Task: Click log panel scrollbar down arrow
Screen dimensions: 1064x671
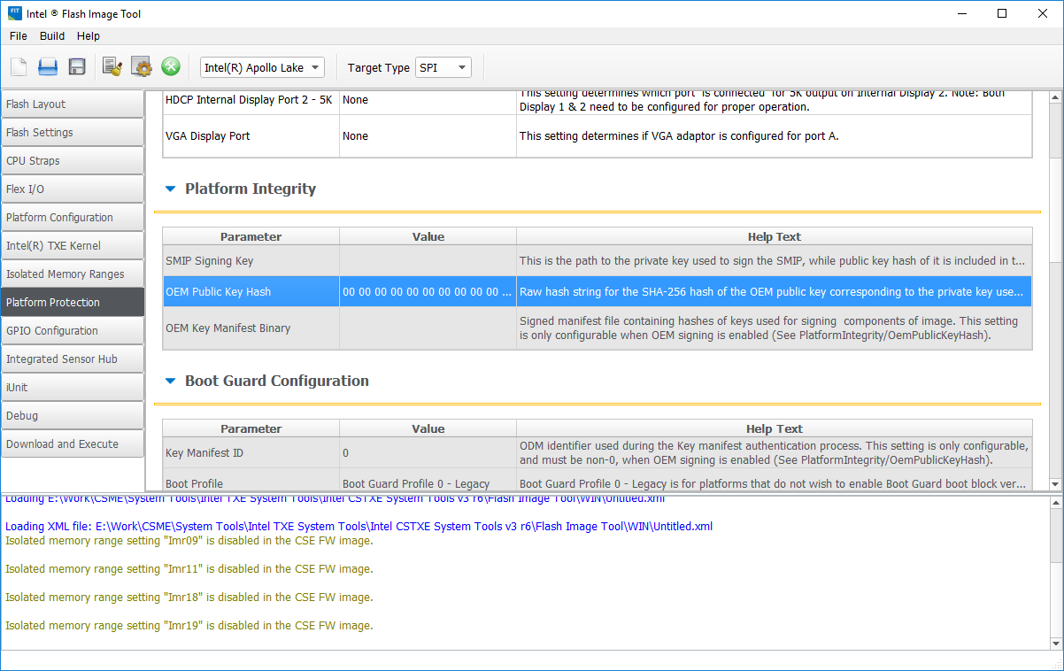Action: click(x=1055, y=644)
